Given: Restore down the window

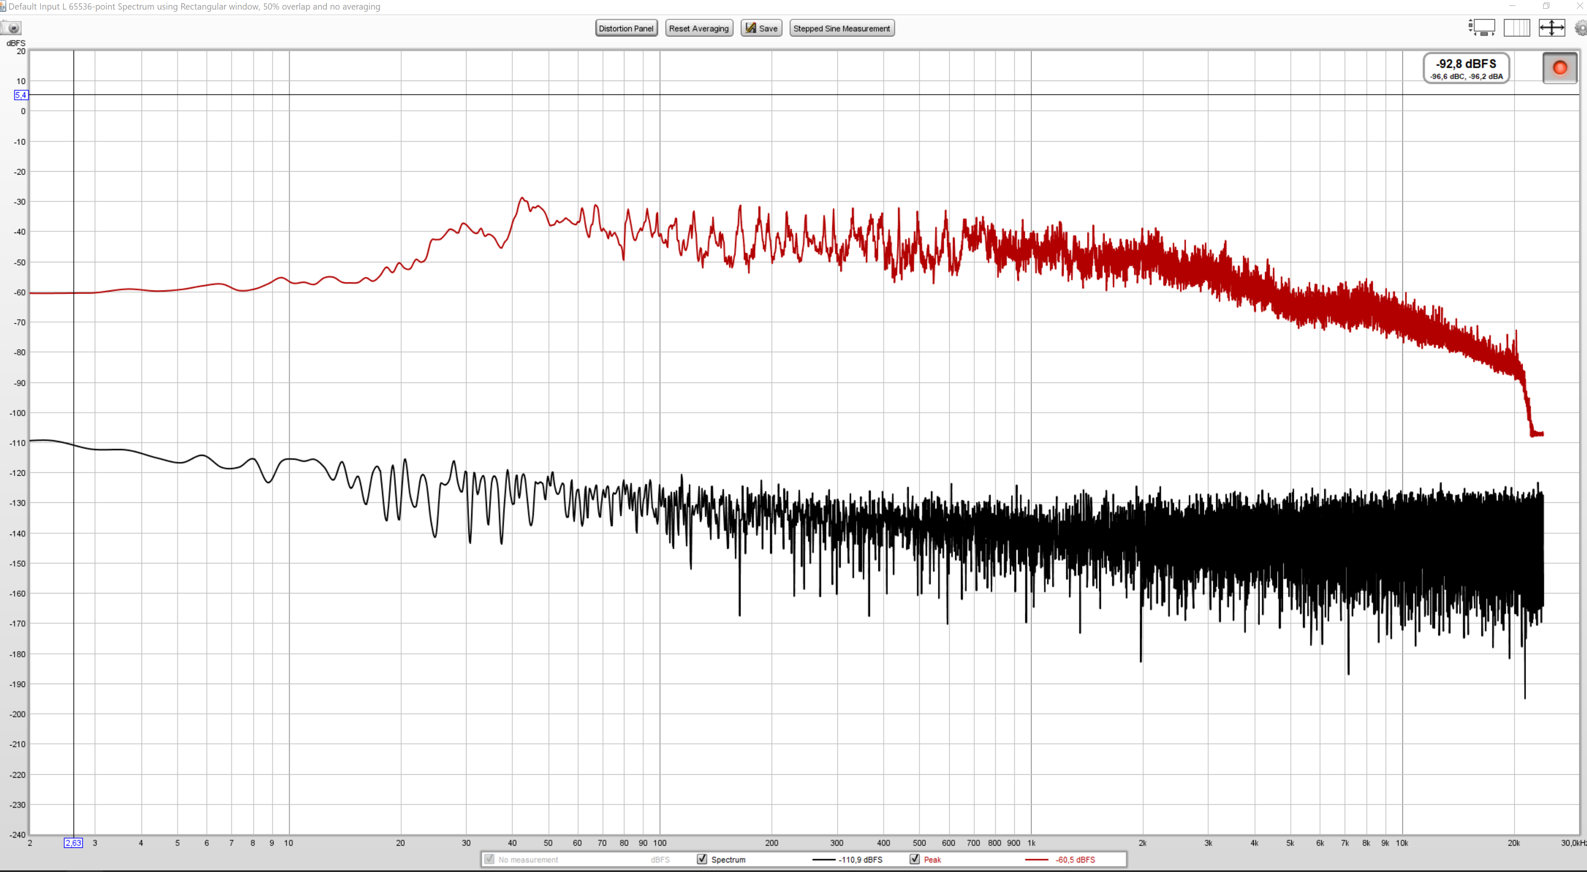Looking at the screenshot, I should pyautogui.click(x=1546, y=6).
